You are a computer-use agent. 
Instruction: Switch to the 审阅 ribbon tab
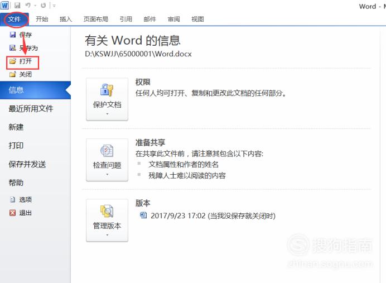point(174,19)
